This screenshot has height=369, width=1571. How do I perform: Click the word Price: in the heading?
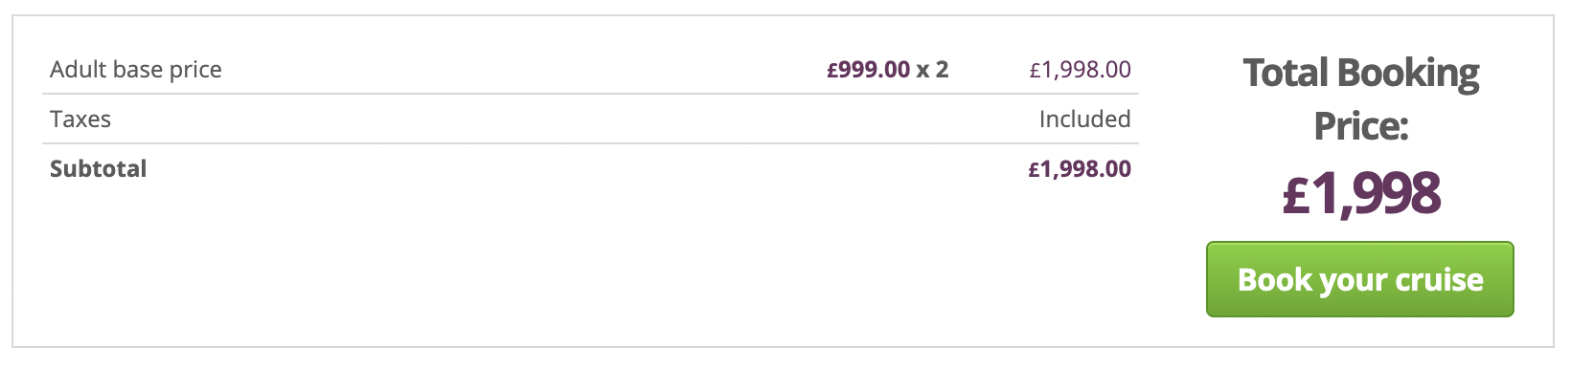(x=1361, y=126)
